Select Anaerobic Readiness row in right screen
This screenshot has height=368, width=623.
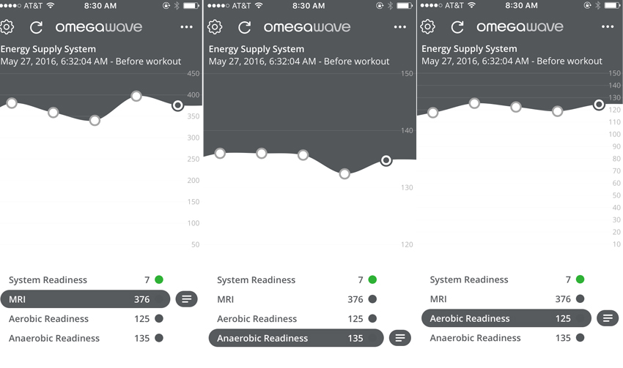pos(506,338)
